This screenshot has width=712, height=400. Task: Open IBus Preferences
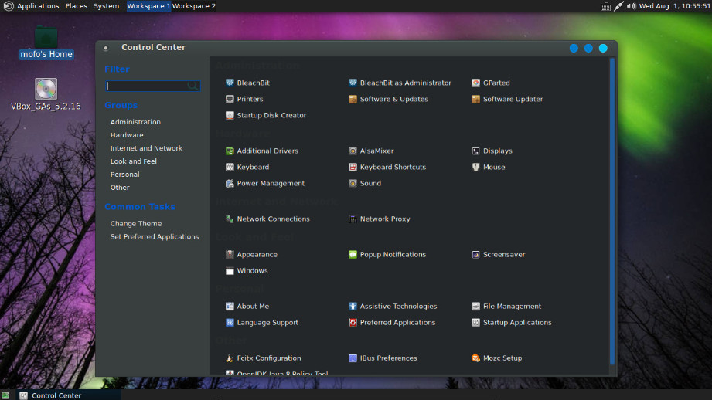tap(383, 358)
